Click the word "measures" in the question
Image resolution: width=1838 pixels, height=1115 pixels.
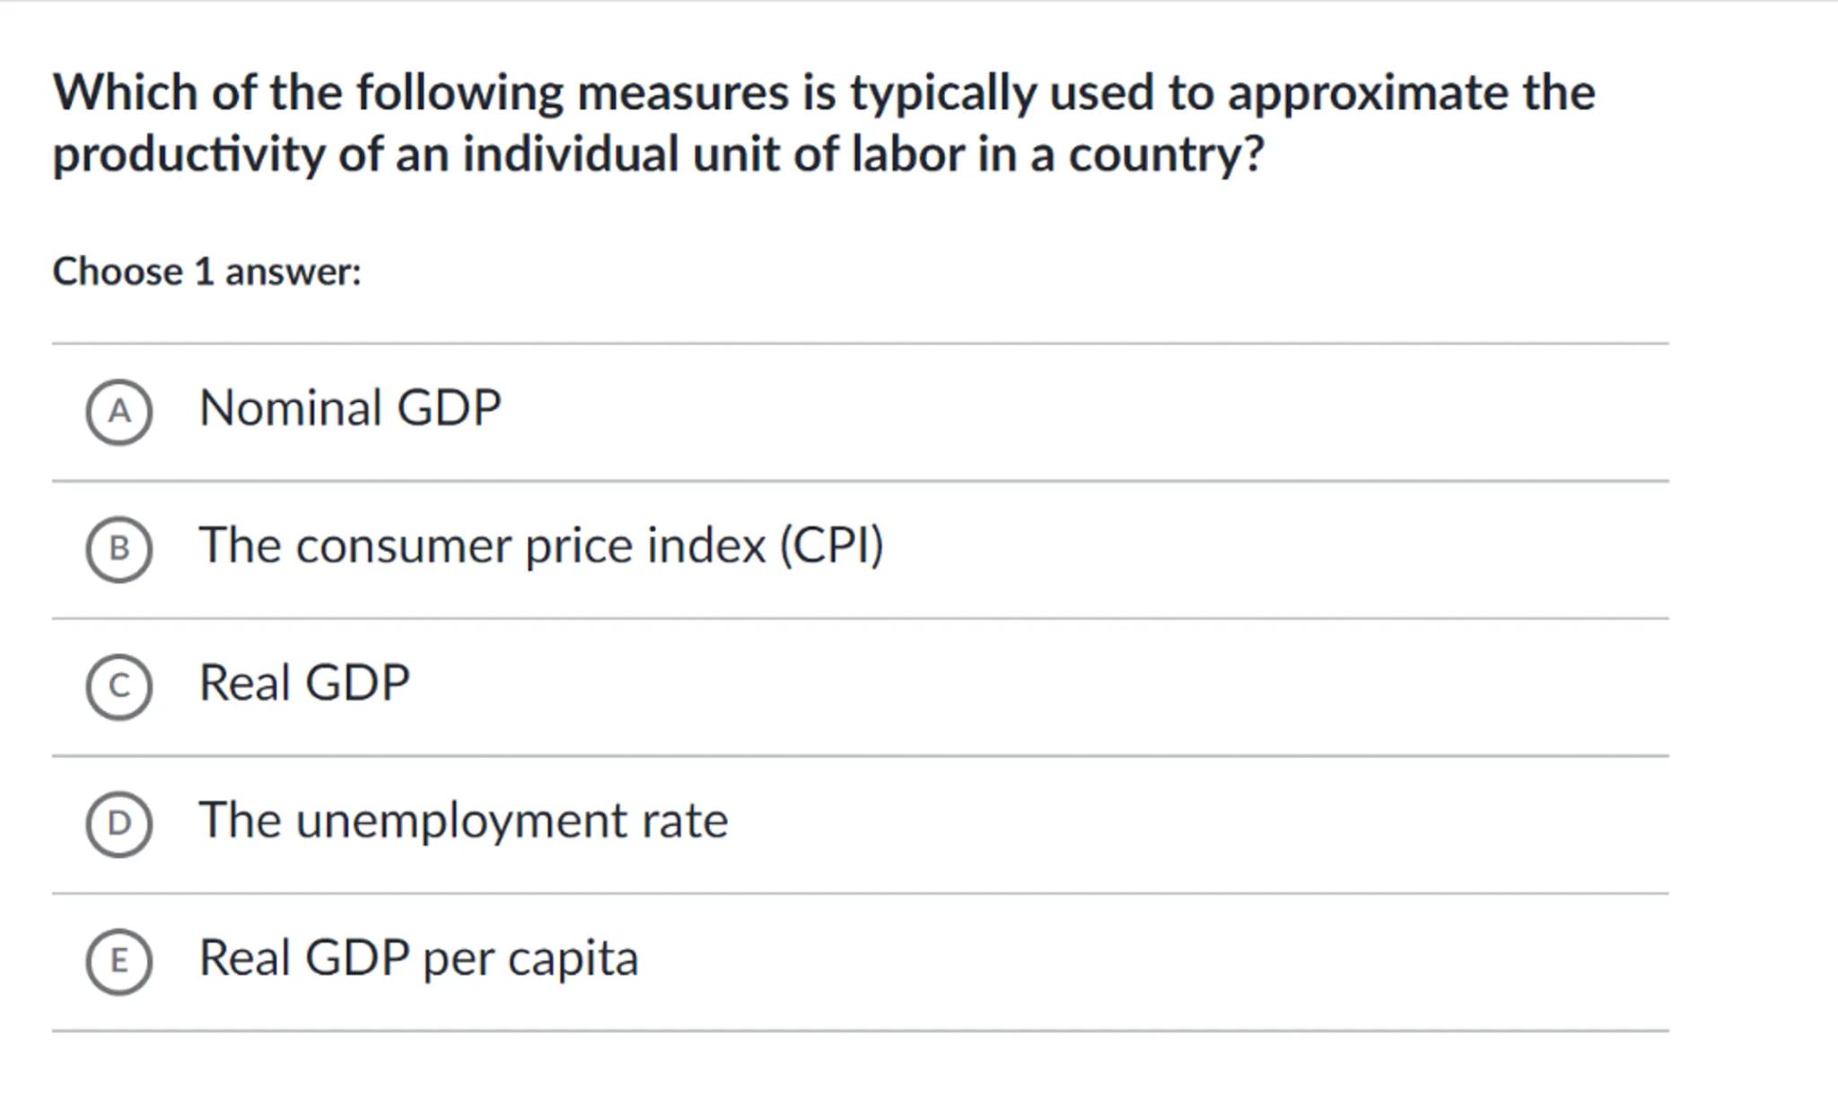coord(683,93)
